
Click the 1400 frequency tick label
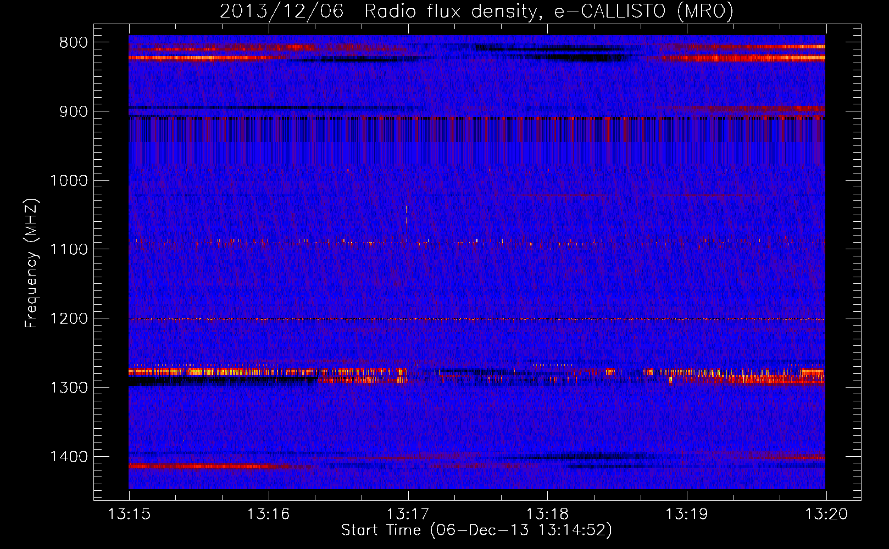click(x=69, y=457)
